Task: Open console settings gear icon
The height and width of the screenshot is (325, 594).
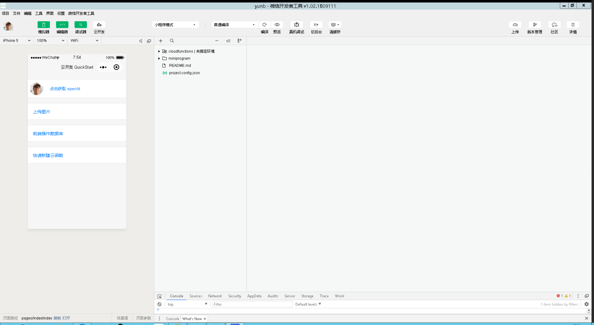Action: (587, 304)
